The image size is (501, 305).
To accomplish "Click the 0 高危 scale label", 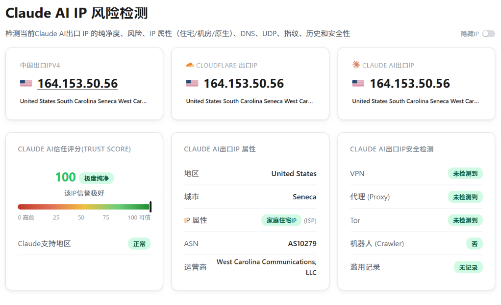I will (26, 217).
